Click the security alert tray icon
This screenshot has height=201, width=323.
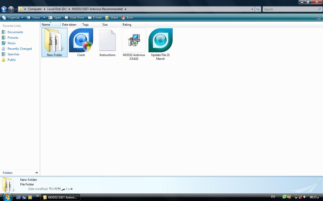click(x=289, y=197)
